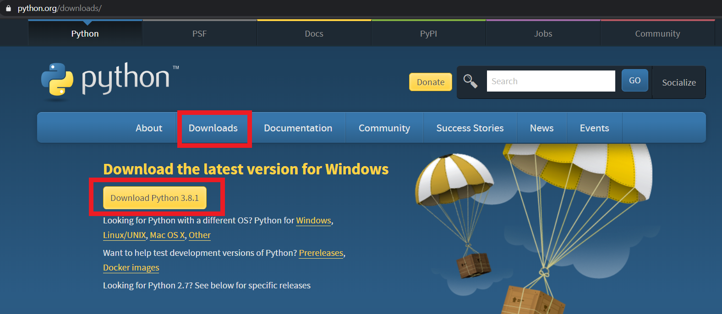Open the Prereleases link

(x=321, y=253)
